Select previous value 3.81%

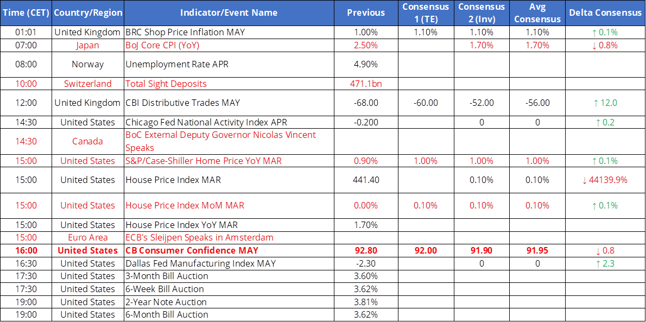[366, 302]
